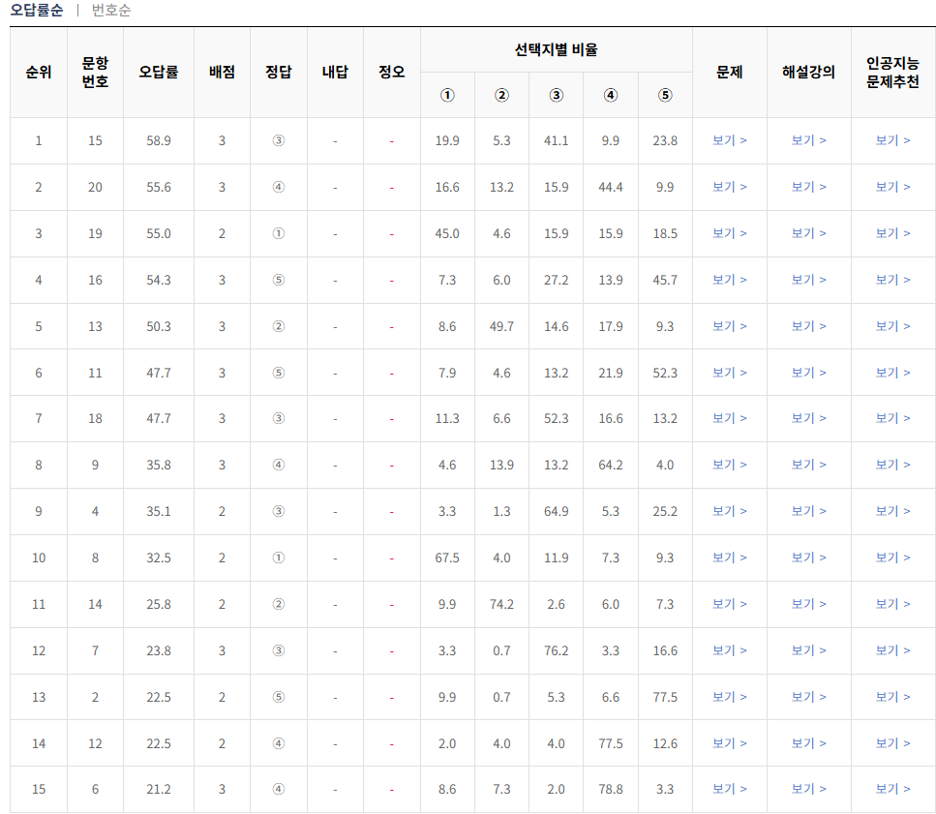The width and height of the screenshot is (936, 814).
Task: Get AI recommendation for question 19
Action: (891, 233)
